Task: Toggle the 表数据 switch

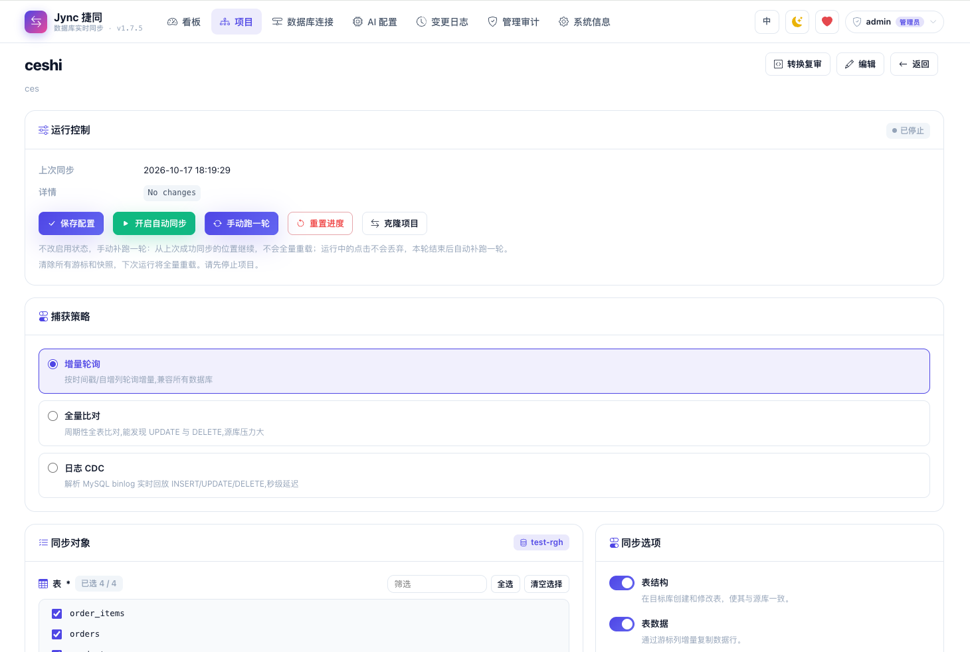Action: [622, 624]
